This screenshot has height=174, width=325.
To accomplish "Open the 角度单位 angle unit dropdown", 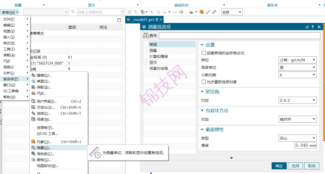I will (297, 67).
